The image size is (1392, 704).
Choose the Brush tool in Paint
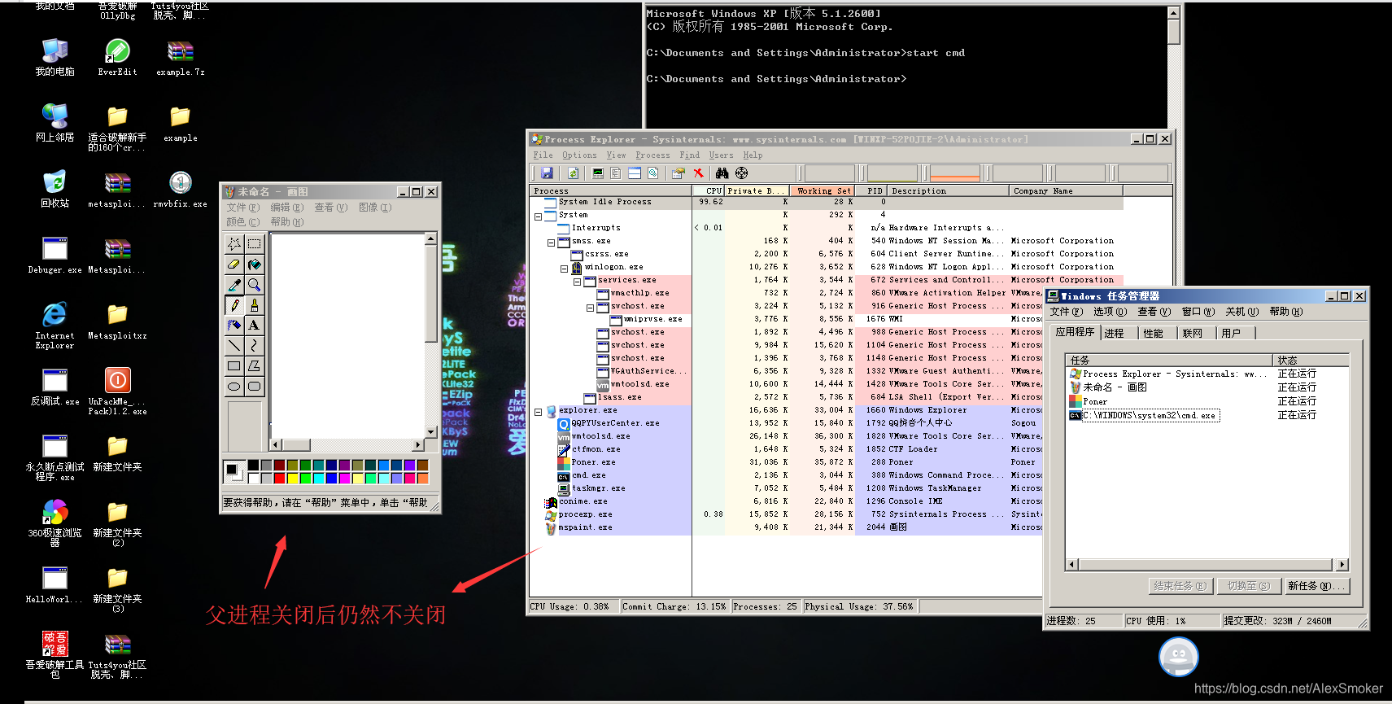pyautogui.click(x=255, y=304)
